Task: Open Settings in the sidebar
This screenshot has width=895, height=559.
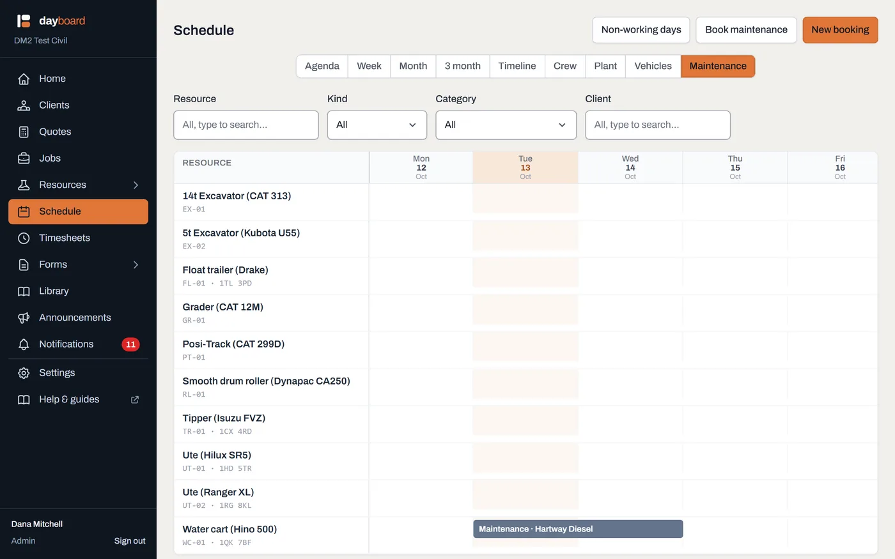Action: pyautogui.click(x=78, y=373)
